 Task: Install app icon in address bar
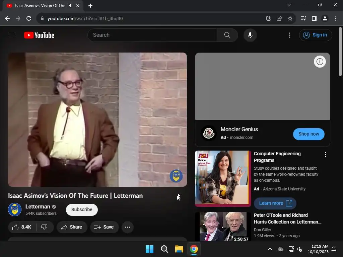tap(268, 19)
